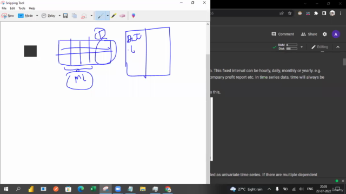Click the Share button in Colab

coord(309,34)
